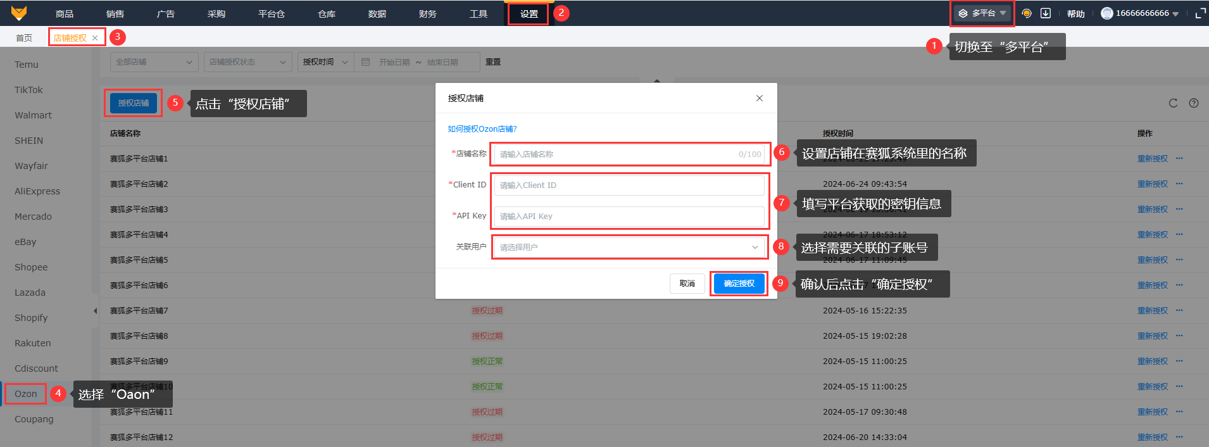Open the help question-mark icon
The image size is (1209, 447).
point(1194,103)
